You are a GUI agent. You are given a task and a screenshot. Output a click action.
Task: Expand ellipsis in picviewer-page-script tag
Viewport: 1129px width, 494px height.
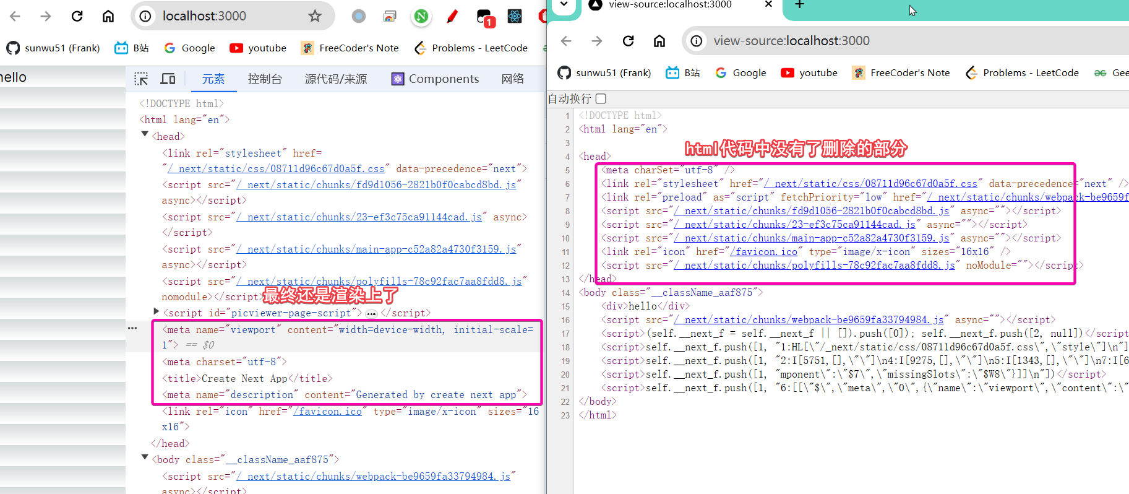(371, 314)
